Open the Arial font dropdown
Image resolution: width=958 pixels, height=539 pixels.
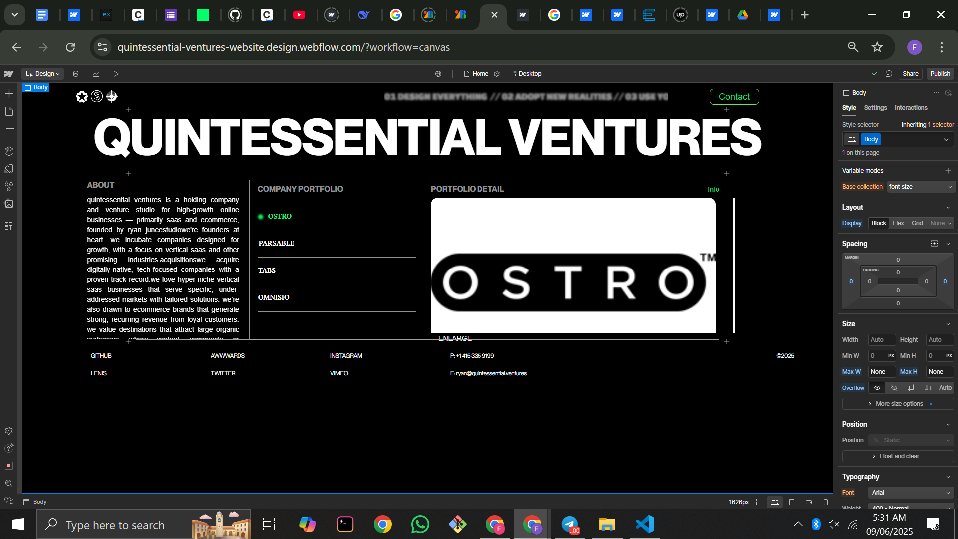[x=911, y=493]
